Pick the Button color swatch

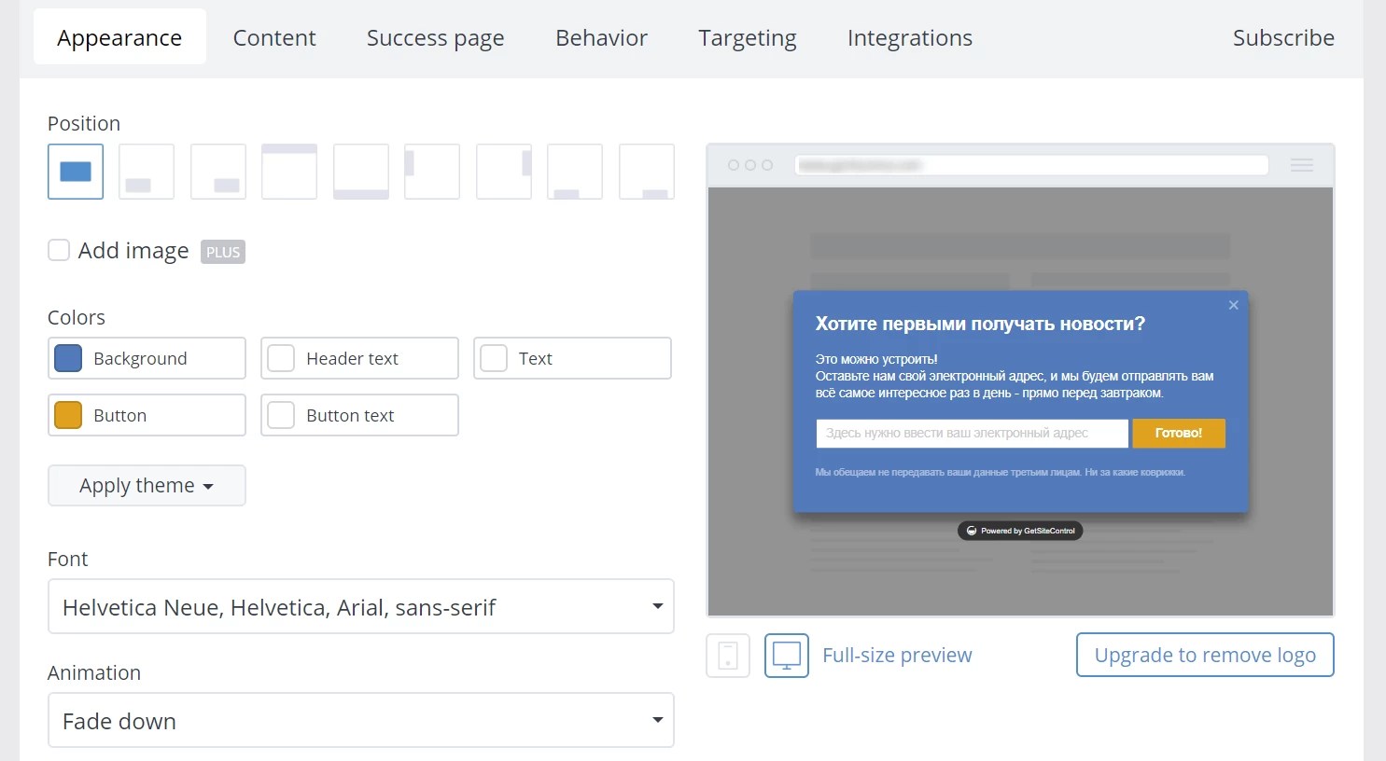68,415
